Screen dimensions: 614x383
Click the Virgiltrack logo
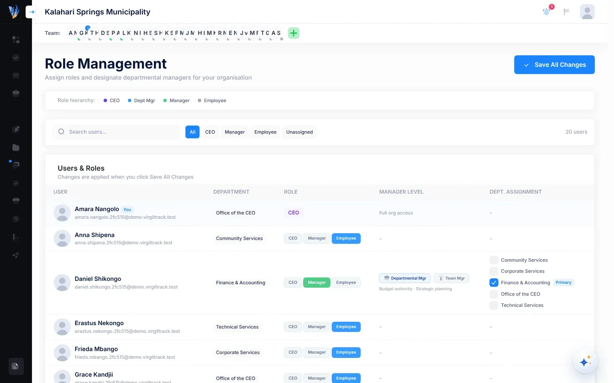coord(14,11)
